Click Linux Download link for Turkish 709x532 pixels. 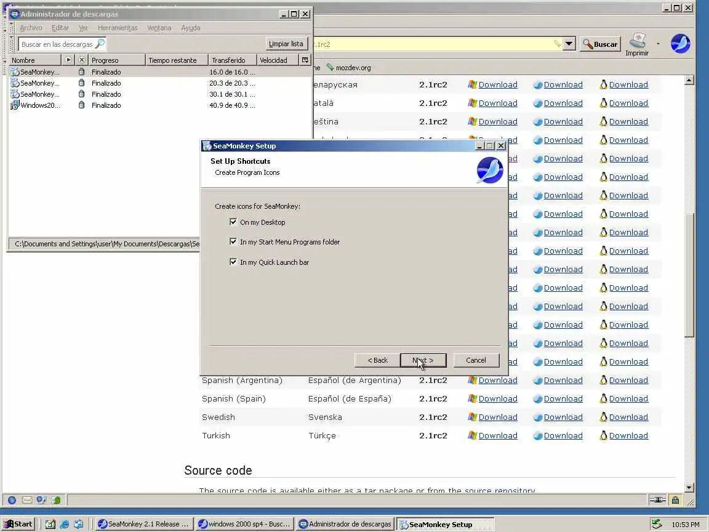point(628,435)
